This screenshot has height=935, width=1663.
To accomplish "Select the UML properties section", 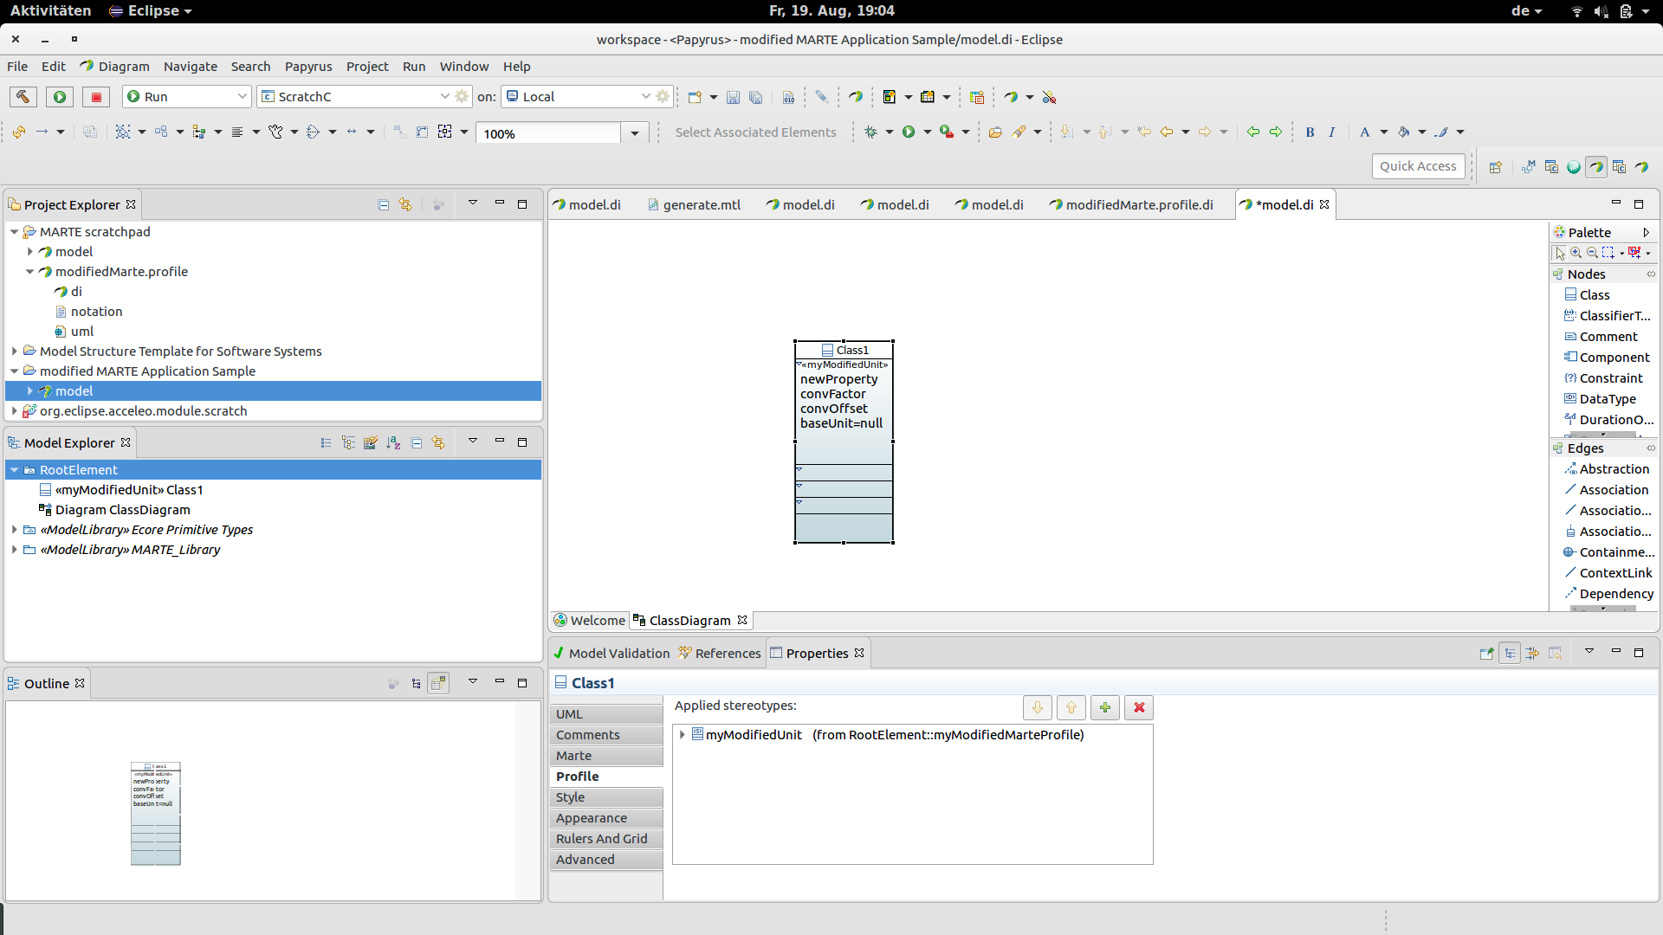I will click(x=606, y=714).
